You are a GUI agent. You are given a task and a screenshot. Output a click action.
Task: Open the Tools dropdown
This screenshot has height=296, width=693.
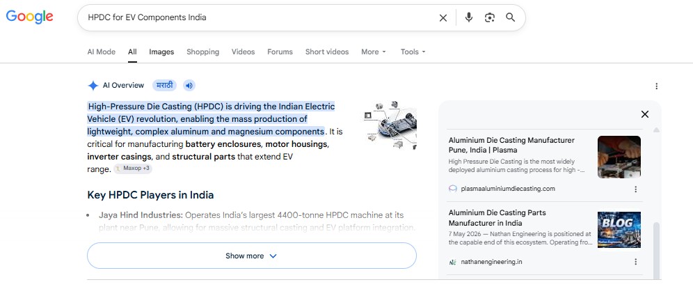pos(413,52)
